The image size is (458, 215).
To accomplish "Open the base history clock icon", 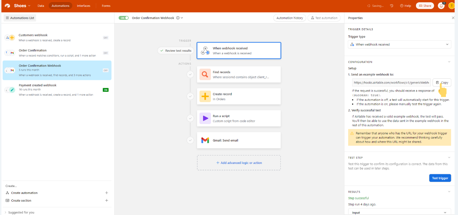I will (x=392, y=6).
